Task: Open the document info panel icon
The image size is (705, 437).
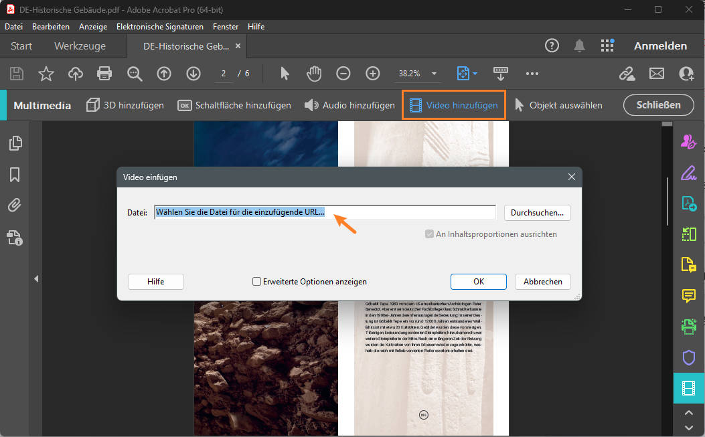Action: pos(15,238)
